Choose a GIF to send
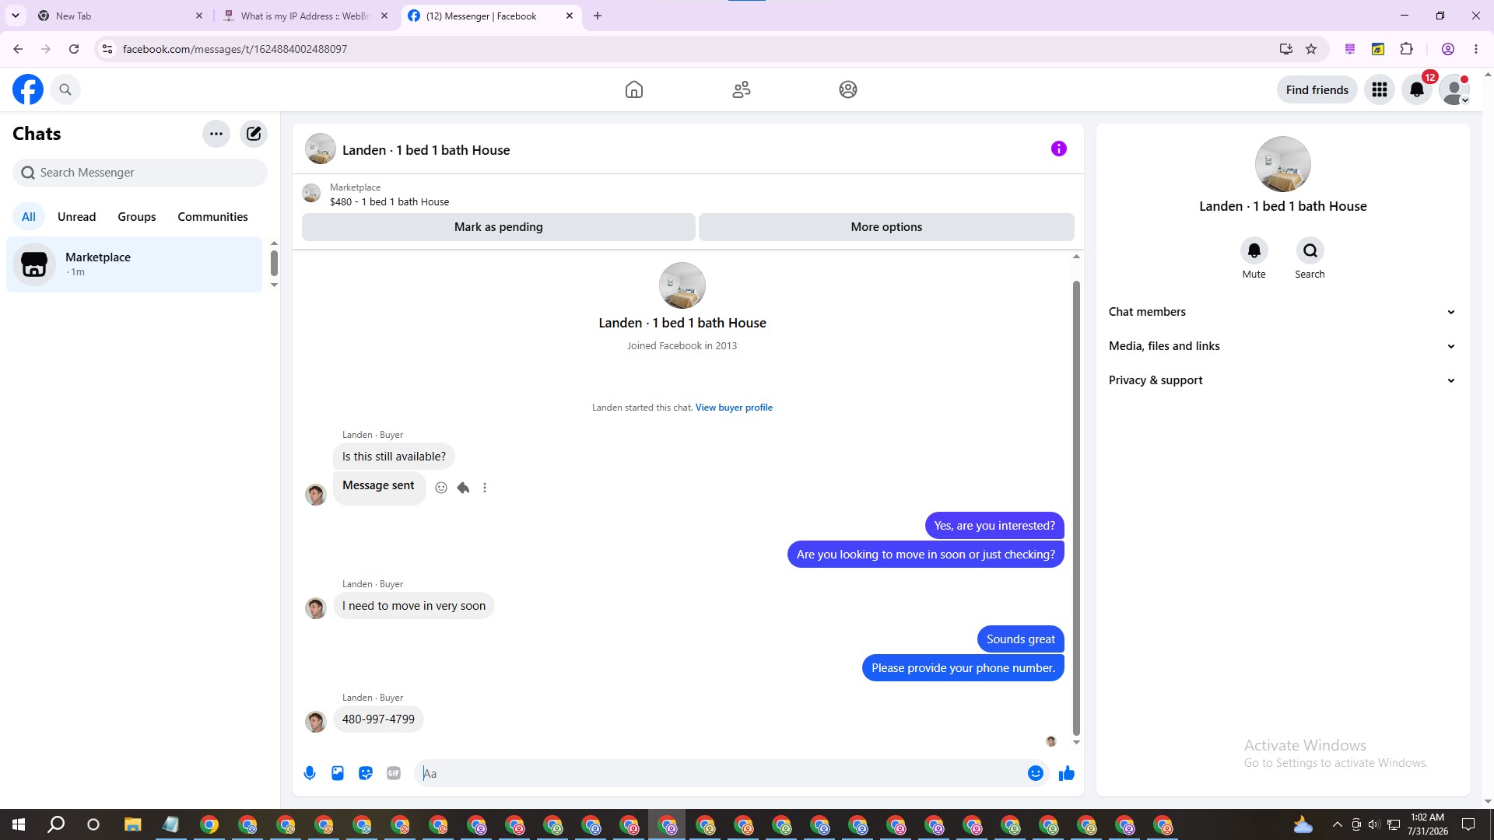 (x=394, y=773)
